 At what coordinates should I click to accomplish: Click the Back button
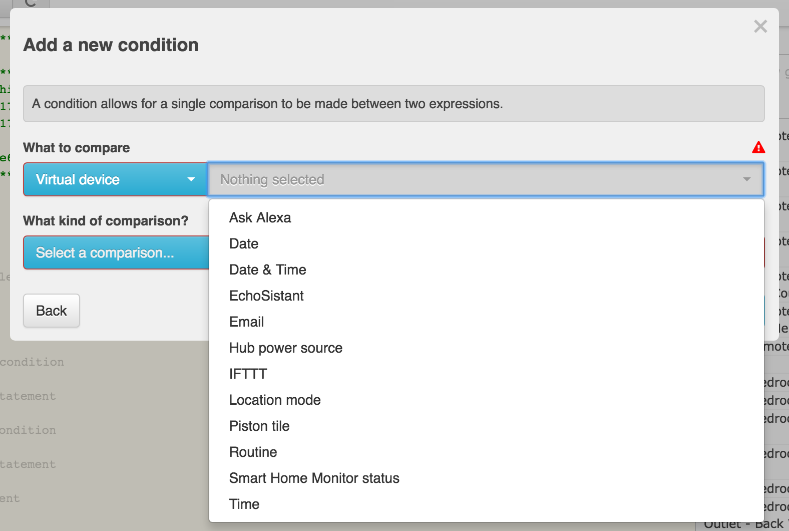point(52,311)
